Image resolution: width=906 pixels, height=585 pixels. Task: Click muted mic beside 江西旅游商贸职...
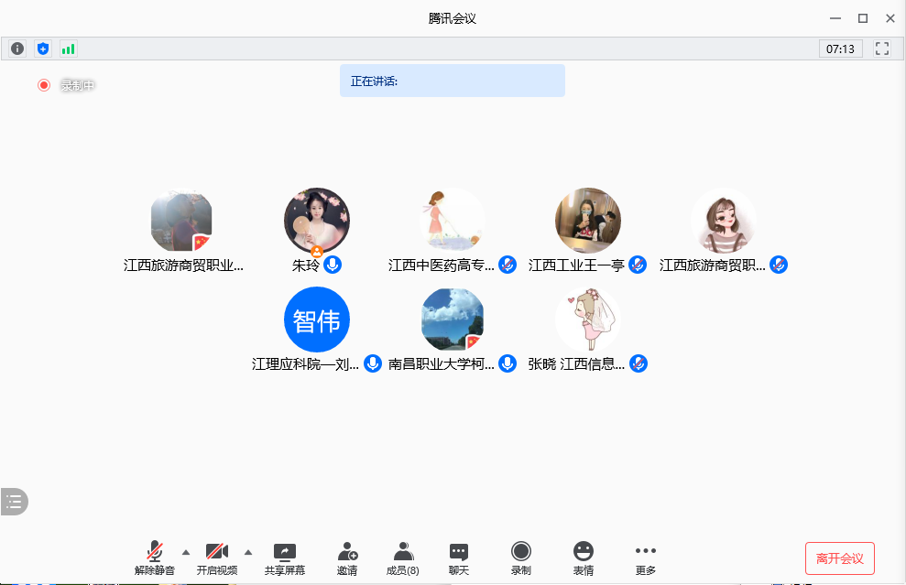[779, 265]
